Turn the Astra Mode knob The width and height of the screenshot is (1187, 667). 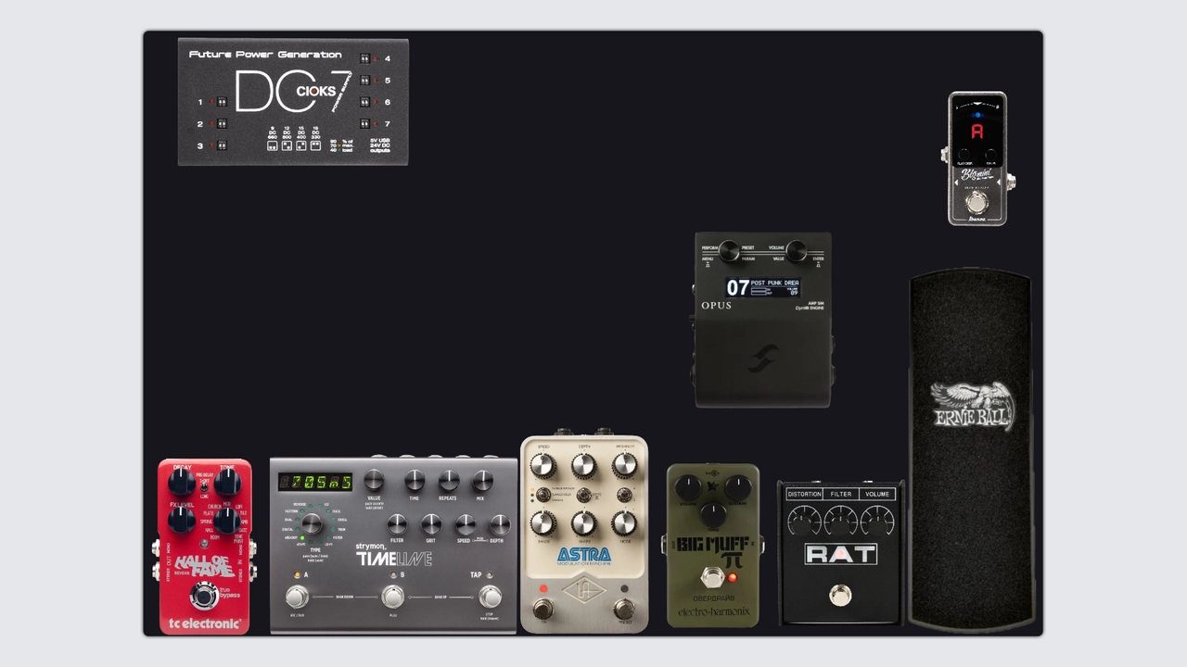[625, 523]
